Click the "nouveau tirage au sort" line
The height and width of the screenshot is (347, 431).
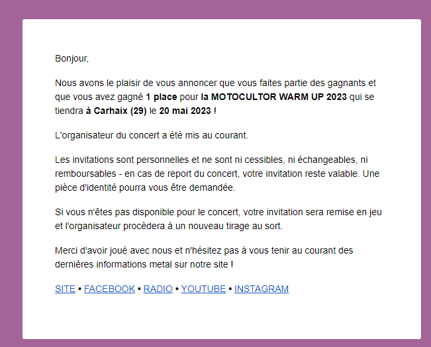[169, 226]
